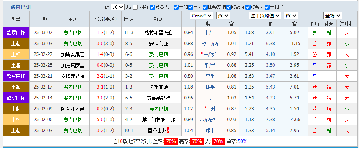The height and width of the screenshot is (148, 359).
Task: Open home team 费内巴切 in 25-03-07 row
Action: (x=73, y=33)
